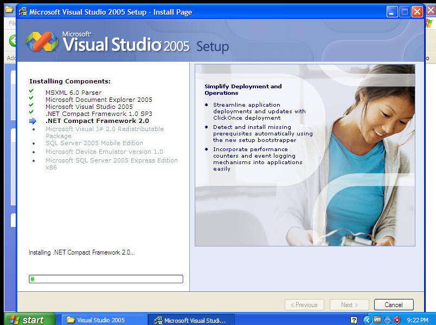Select Microsoft SQL Server 2005 Express Edition entry
The image size is (436, 325).
[x=112, y=164]
